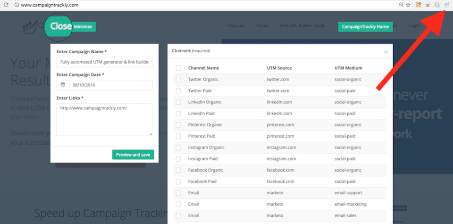Click the browser address bar URL
This screenshot has width=453, height=224.
pos(50,5)
